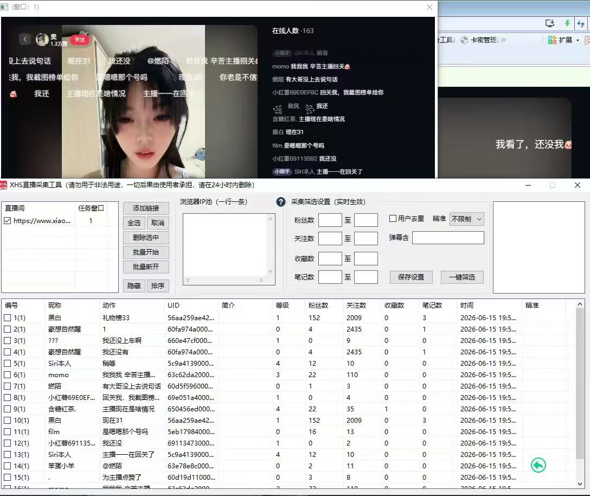Image resolution: width=590 pixels, height=496 pixels.
Task: Minimize the XHS直播采集工具 window
Action: click(528, 185)
